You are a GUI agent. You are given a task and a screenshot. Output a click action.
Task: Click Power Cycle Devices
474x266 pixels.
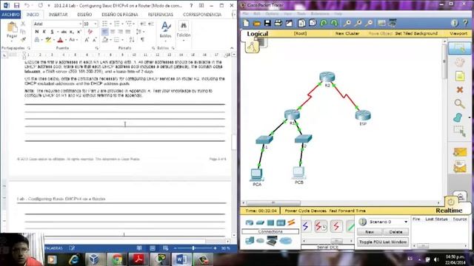click(305, 211)
